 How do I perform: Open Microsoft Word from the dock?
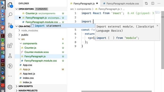[3, 32]
